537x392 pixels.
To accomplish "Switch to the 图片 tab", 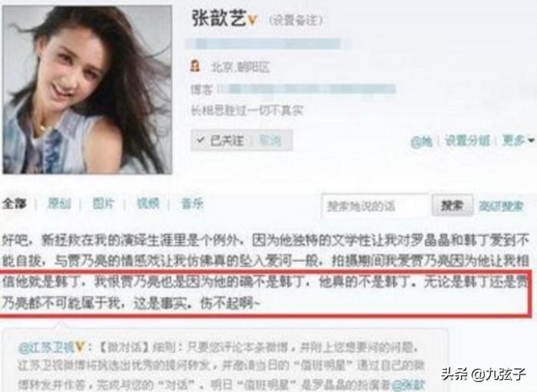I will (103, 204).
